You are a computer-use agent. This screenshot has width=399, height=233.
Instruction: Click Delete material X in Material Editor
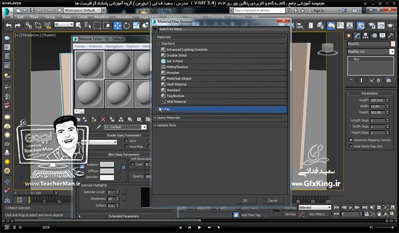pyautogui.click(x=103, y=119)
